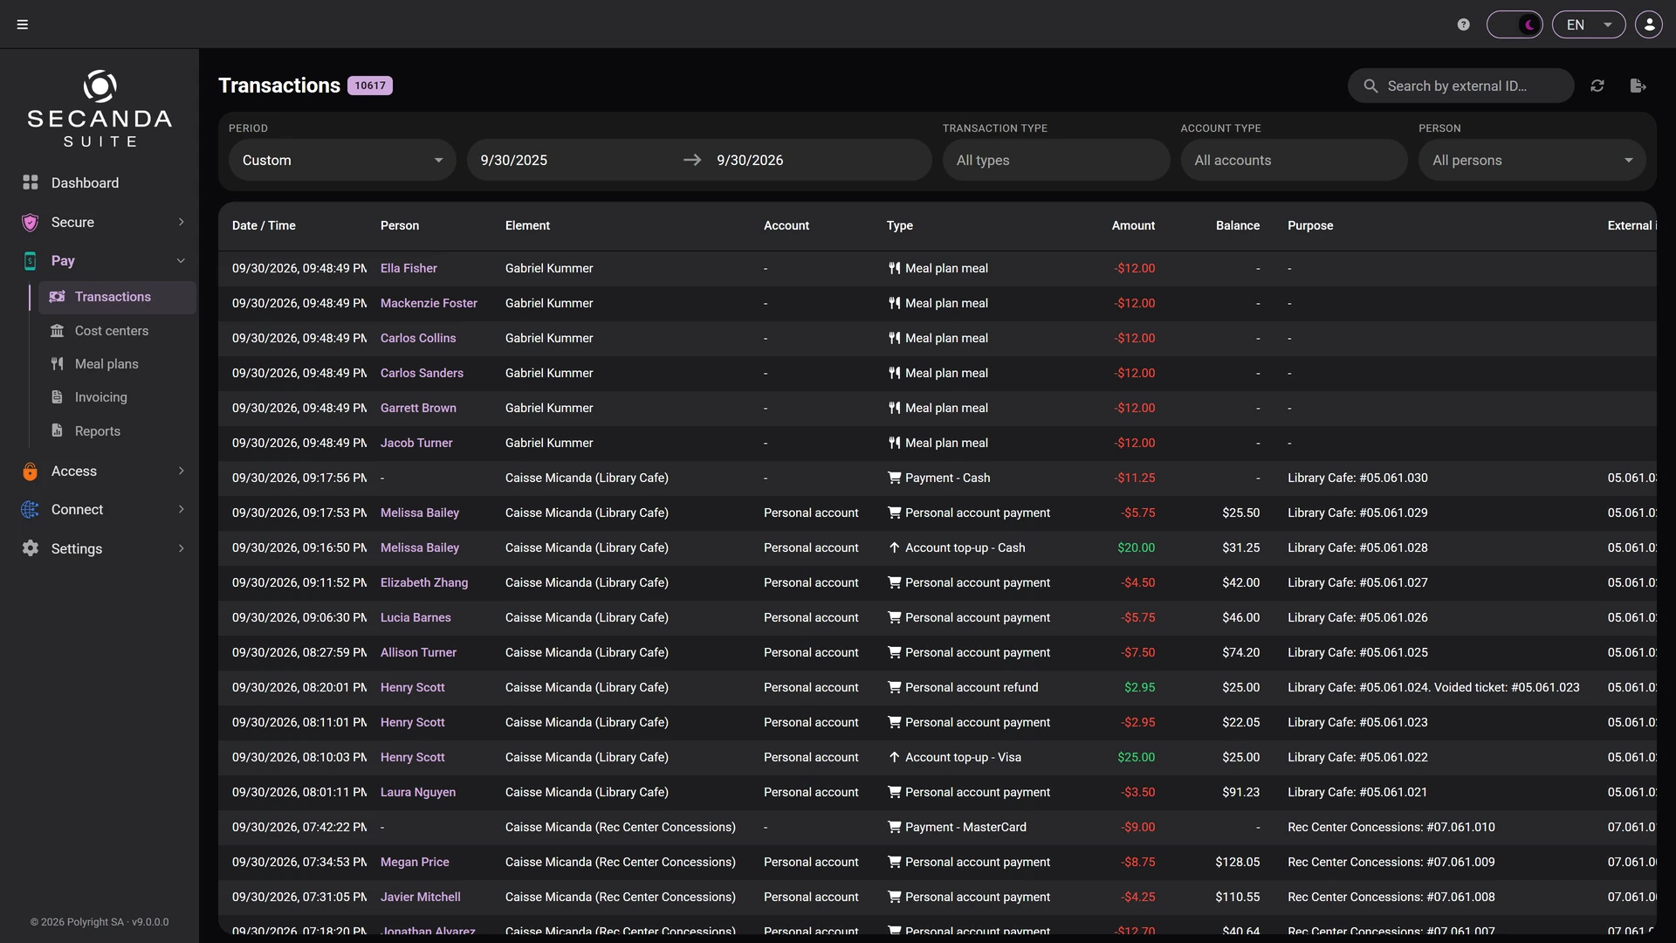The width and height of the screenshot is (1676, 943).
Task: Open the Dashboard menu item
Action: coord(100,182)
